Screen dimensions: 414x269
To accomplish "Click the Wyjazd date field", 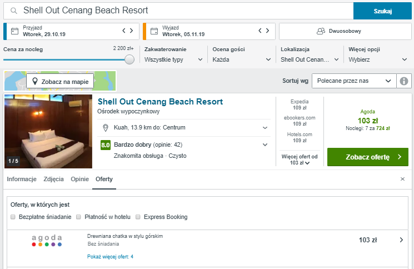I will click(209, 31).
